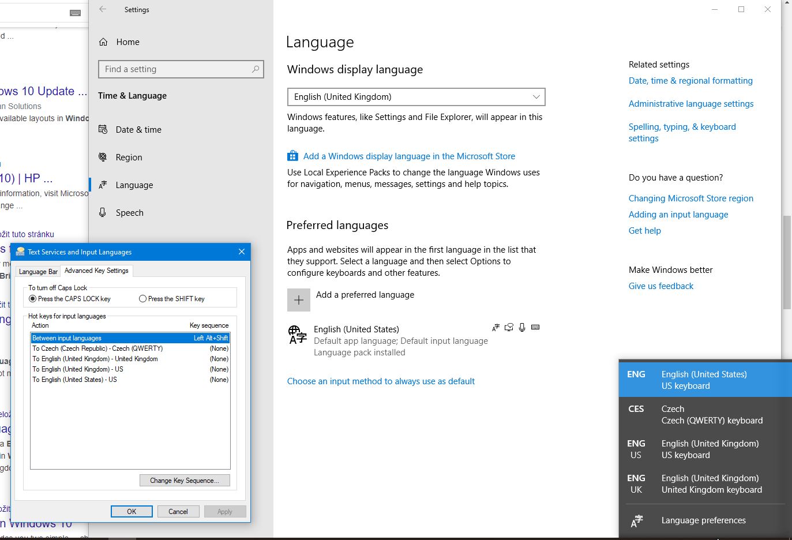The width and height of the screenshot is (792, 540).
Task: Click the text-to-speech feature icon for English (United States)
Action: point(509,328)
